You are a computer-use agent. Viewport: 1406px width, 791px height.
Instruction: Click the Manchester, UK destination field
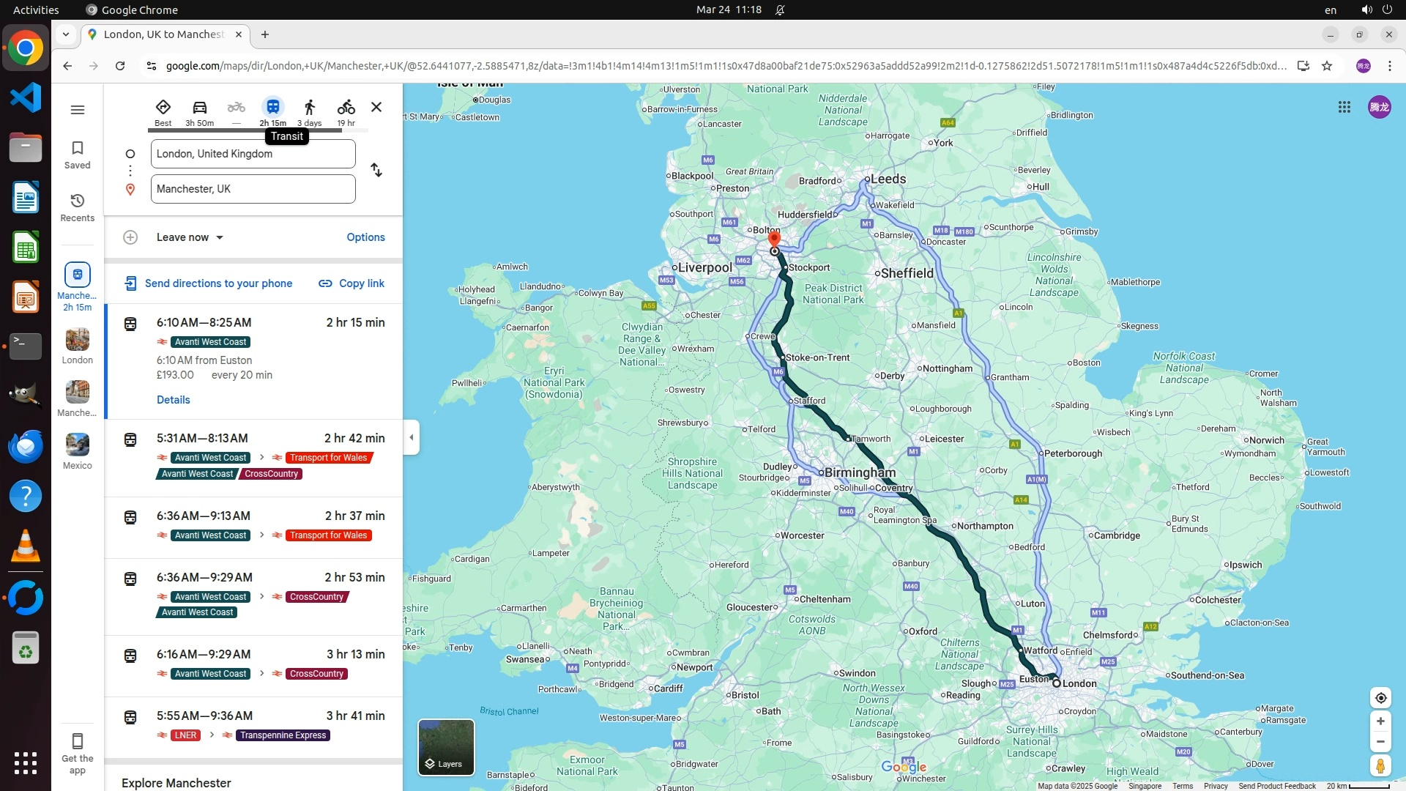(253, 189)
